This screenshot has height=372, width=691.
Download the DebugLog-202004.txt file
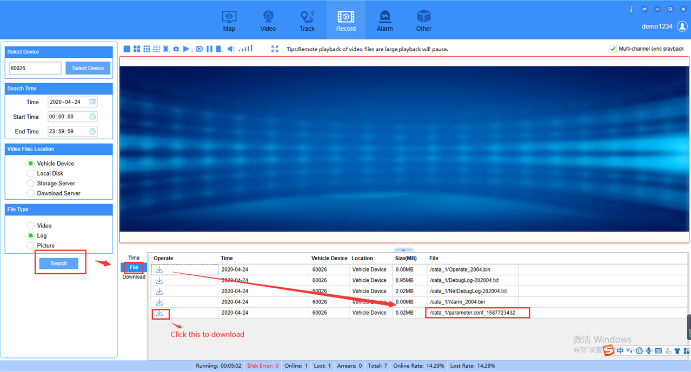159,280
